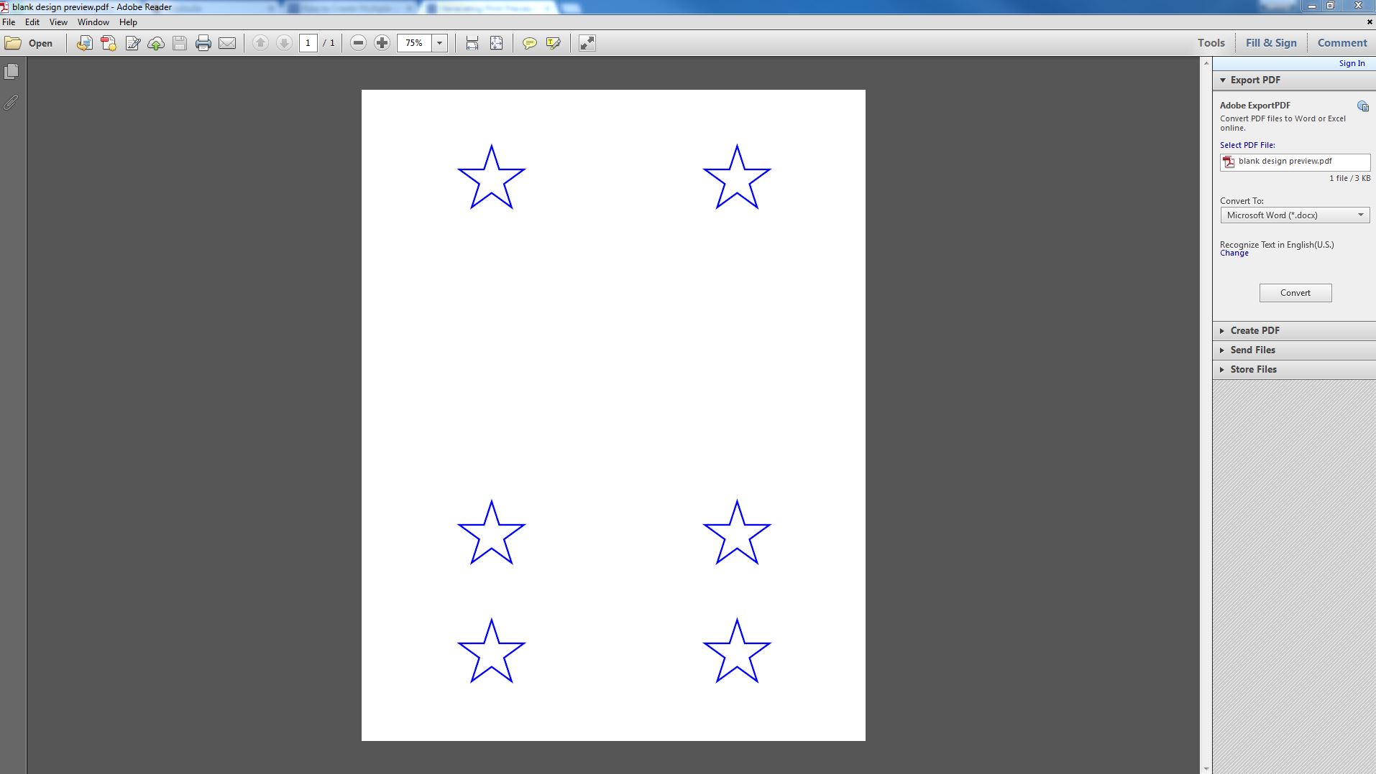The image size is (1376, 774).
Task: Switch to the Comment pane
Action: (1341, 42)
